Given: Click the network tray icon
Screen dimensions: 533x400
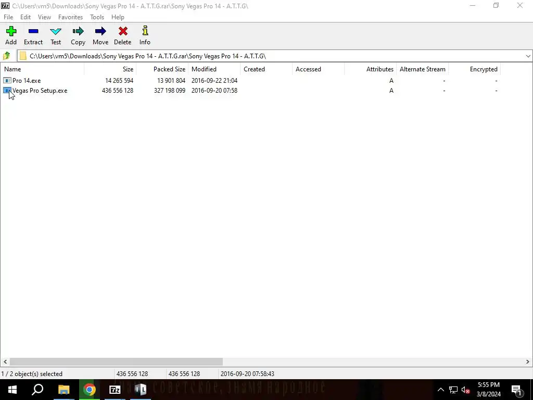Looking at the screenshot, I should [x=453, y=390].
